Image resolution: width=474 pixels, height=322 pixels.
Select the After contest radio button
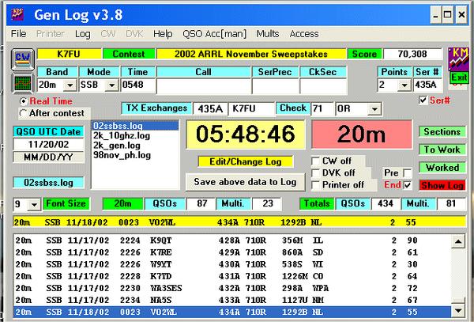(23, 113)
